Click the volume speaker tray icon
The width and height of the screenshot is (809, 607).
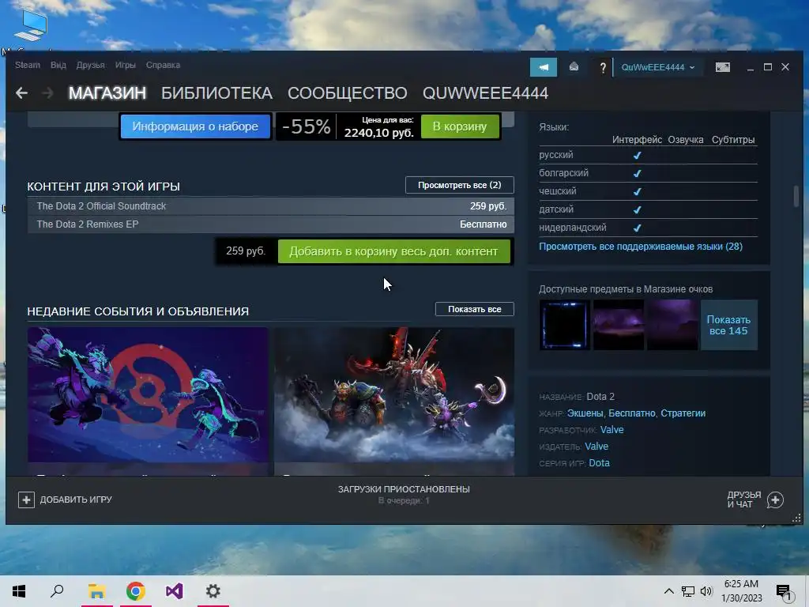pos(706,591)
